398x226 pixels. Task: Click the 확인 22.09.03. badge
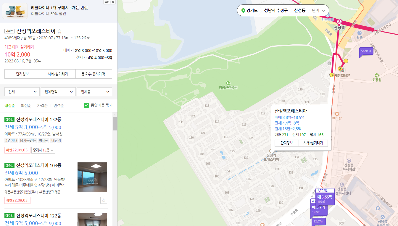17,201
